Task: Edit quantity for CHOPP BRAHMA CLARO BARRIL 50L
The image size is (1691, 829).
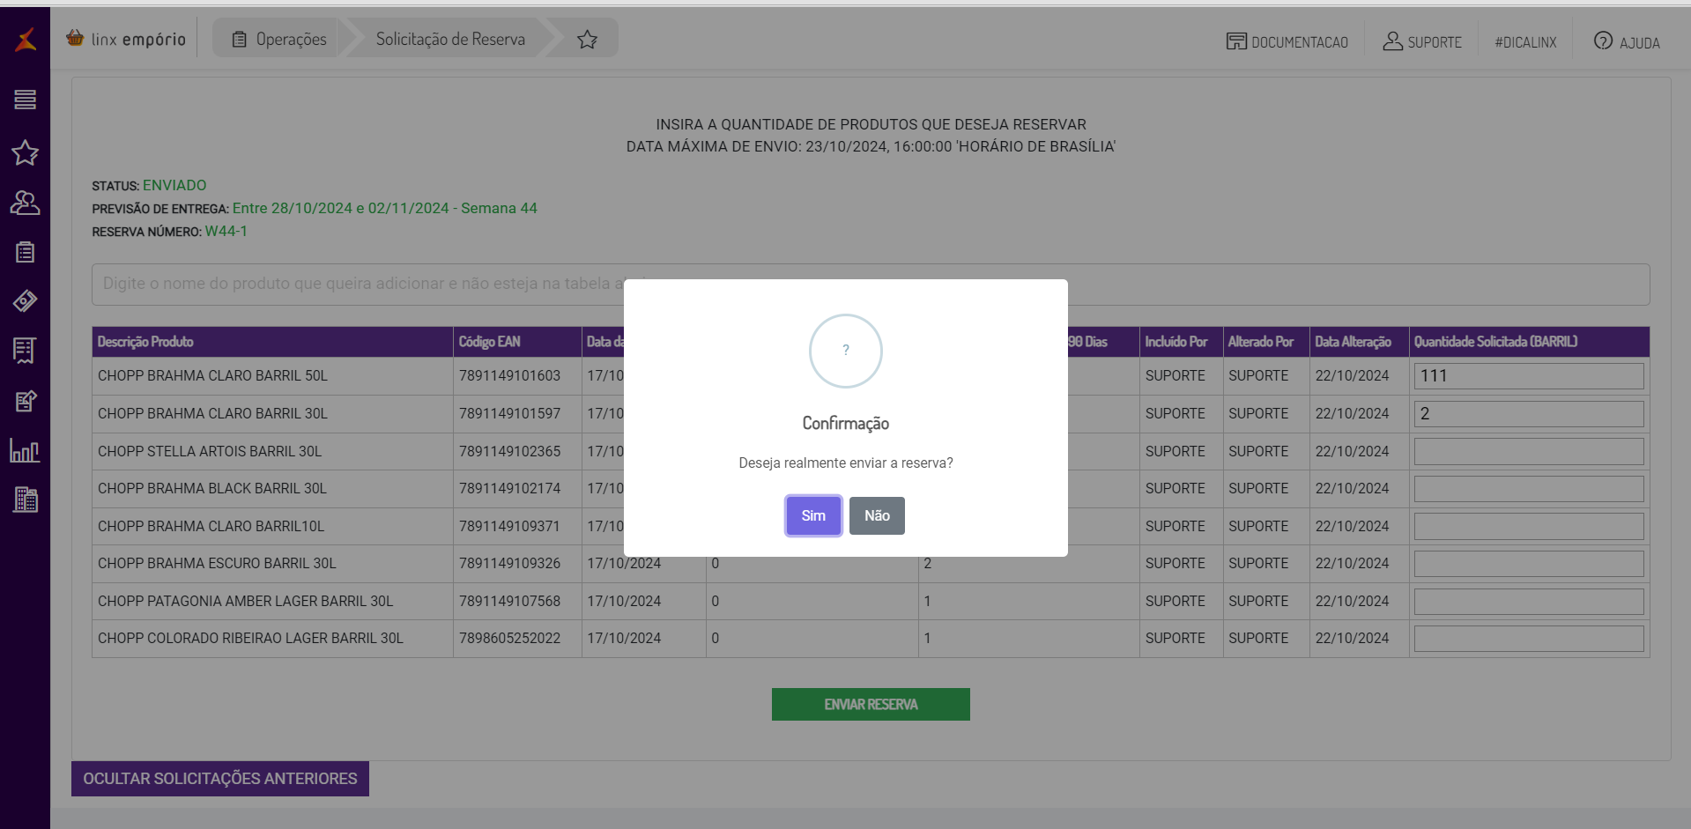Action: 1529,376
